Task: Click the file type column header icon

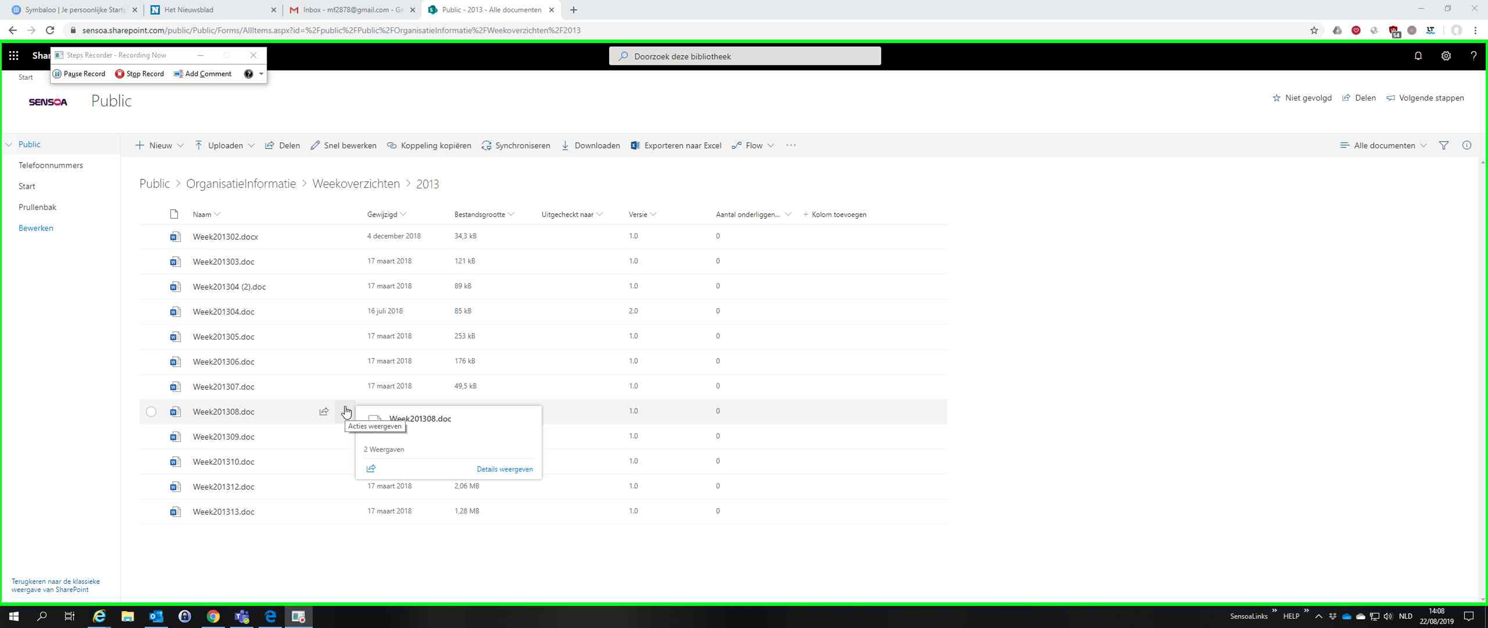Action: click(x=174, y=214)
